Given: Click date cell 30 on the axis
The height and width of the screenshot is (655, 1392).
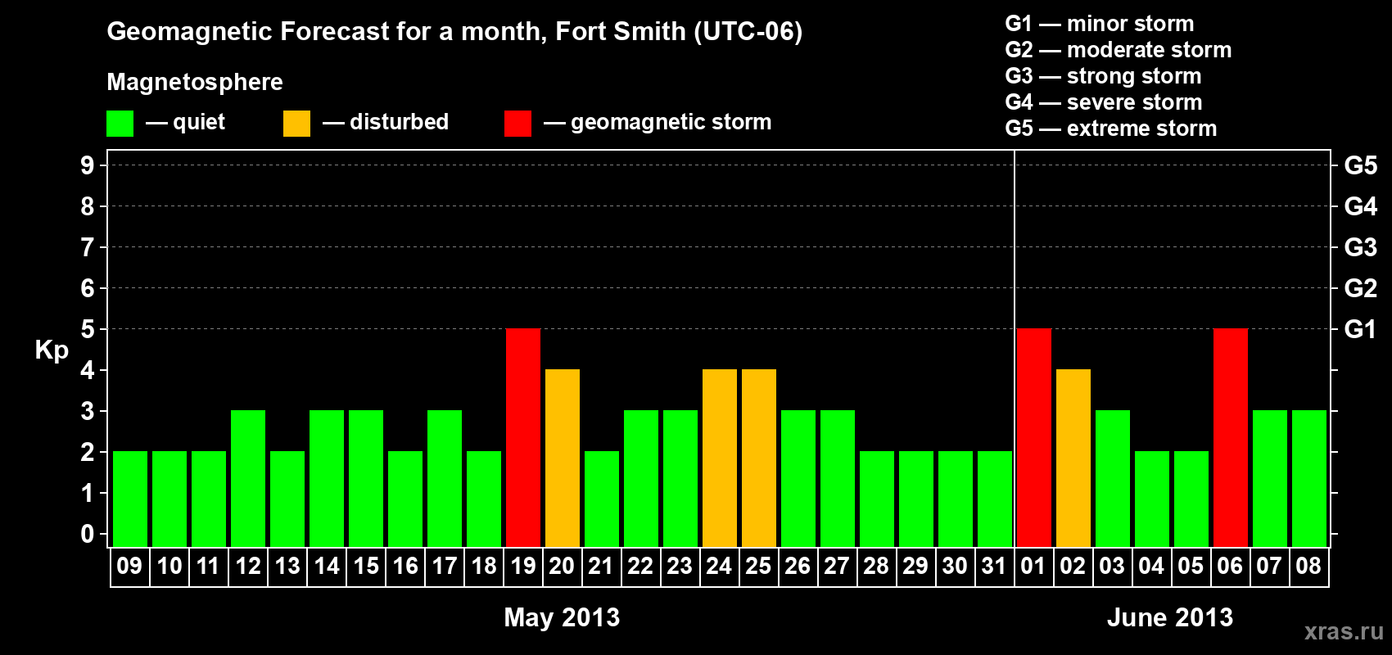Looking at the screenshot, I should coord(956,567).
